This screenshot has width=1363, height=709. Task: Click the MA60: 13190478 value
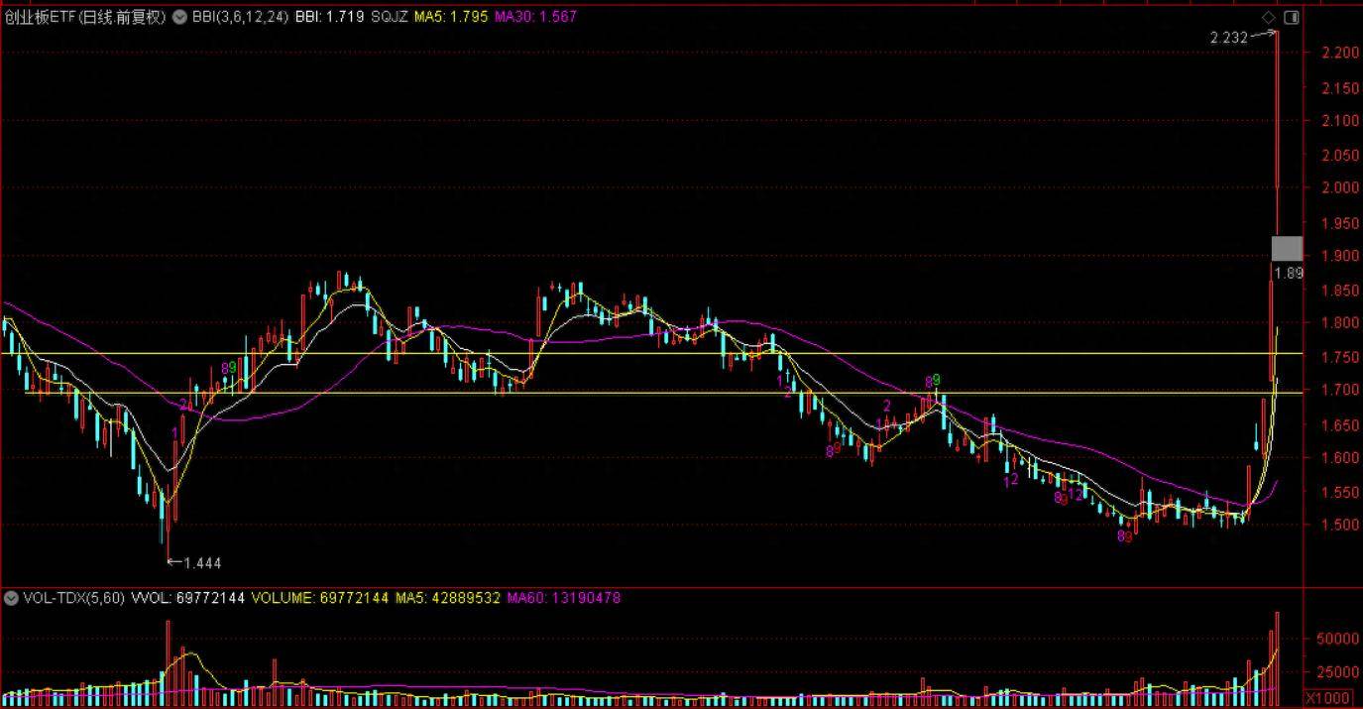click(564, 598)
